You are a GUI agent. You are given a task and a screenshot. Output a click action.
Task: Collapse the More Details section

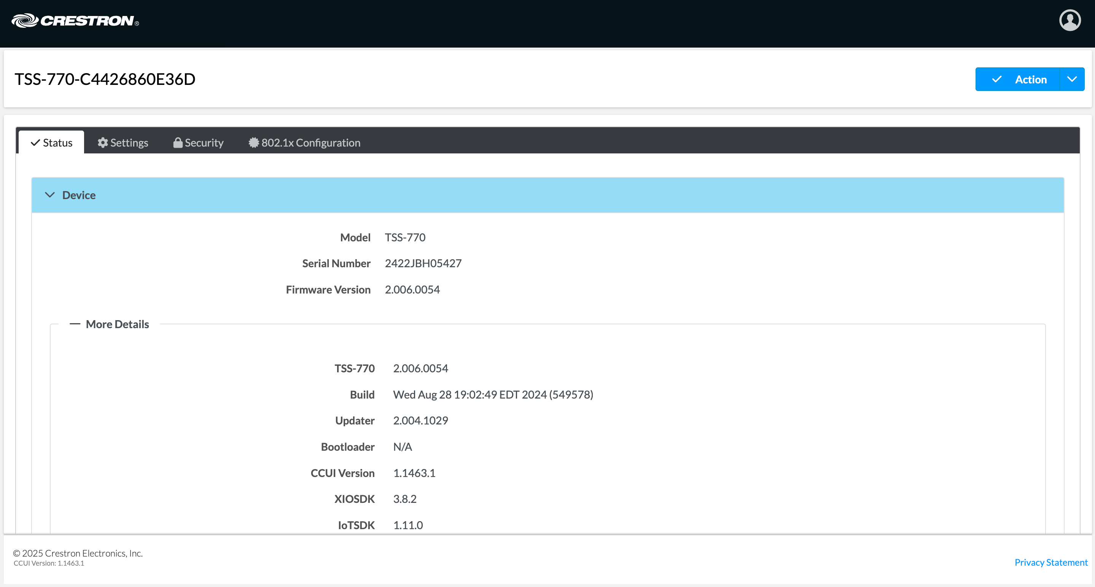(109, 324)
